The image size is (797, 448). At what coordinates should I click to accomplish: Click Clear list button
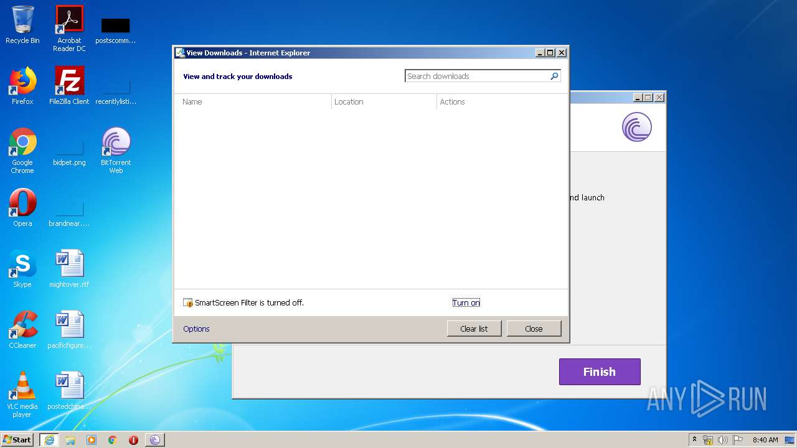(474, 329)
